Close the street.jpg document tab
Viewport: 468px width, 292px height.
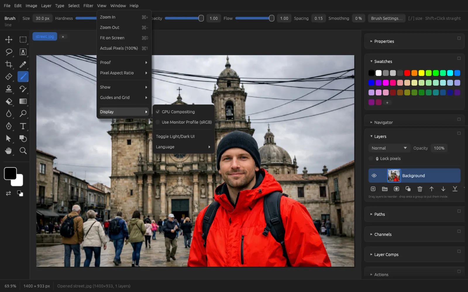tap(63, 36)
